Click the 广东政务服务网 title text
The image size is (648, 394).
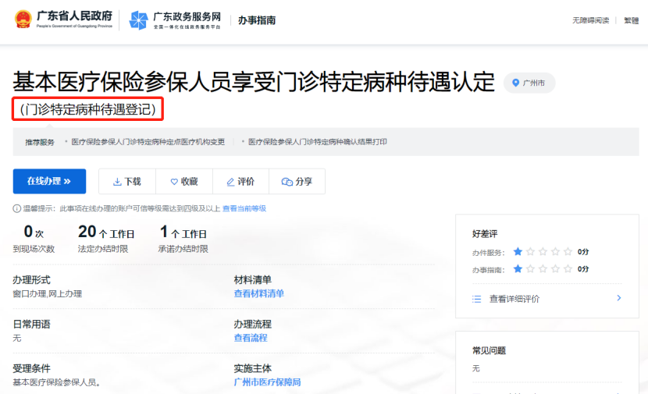coord(187,17)
